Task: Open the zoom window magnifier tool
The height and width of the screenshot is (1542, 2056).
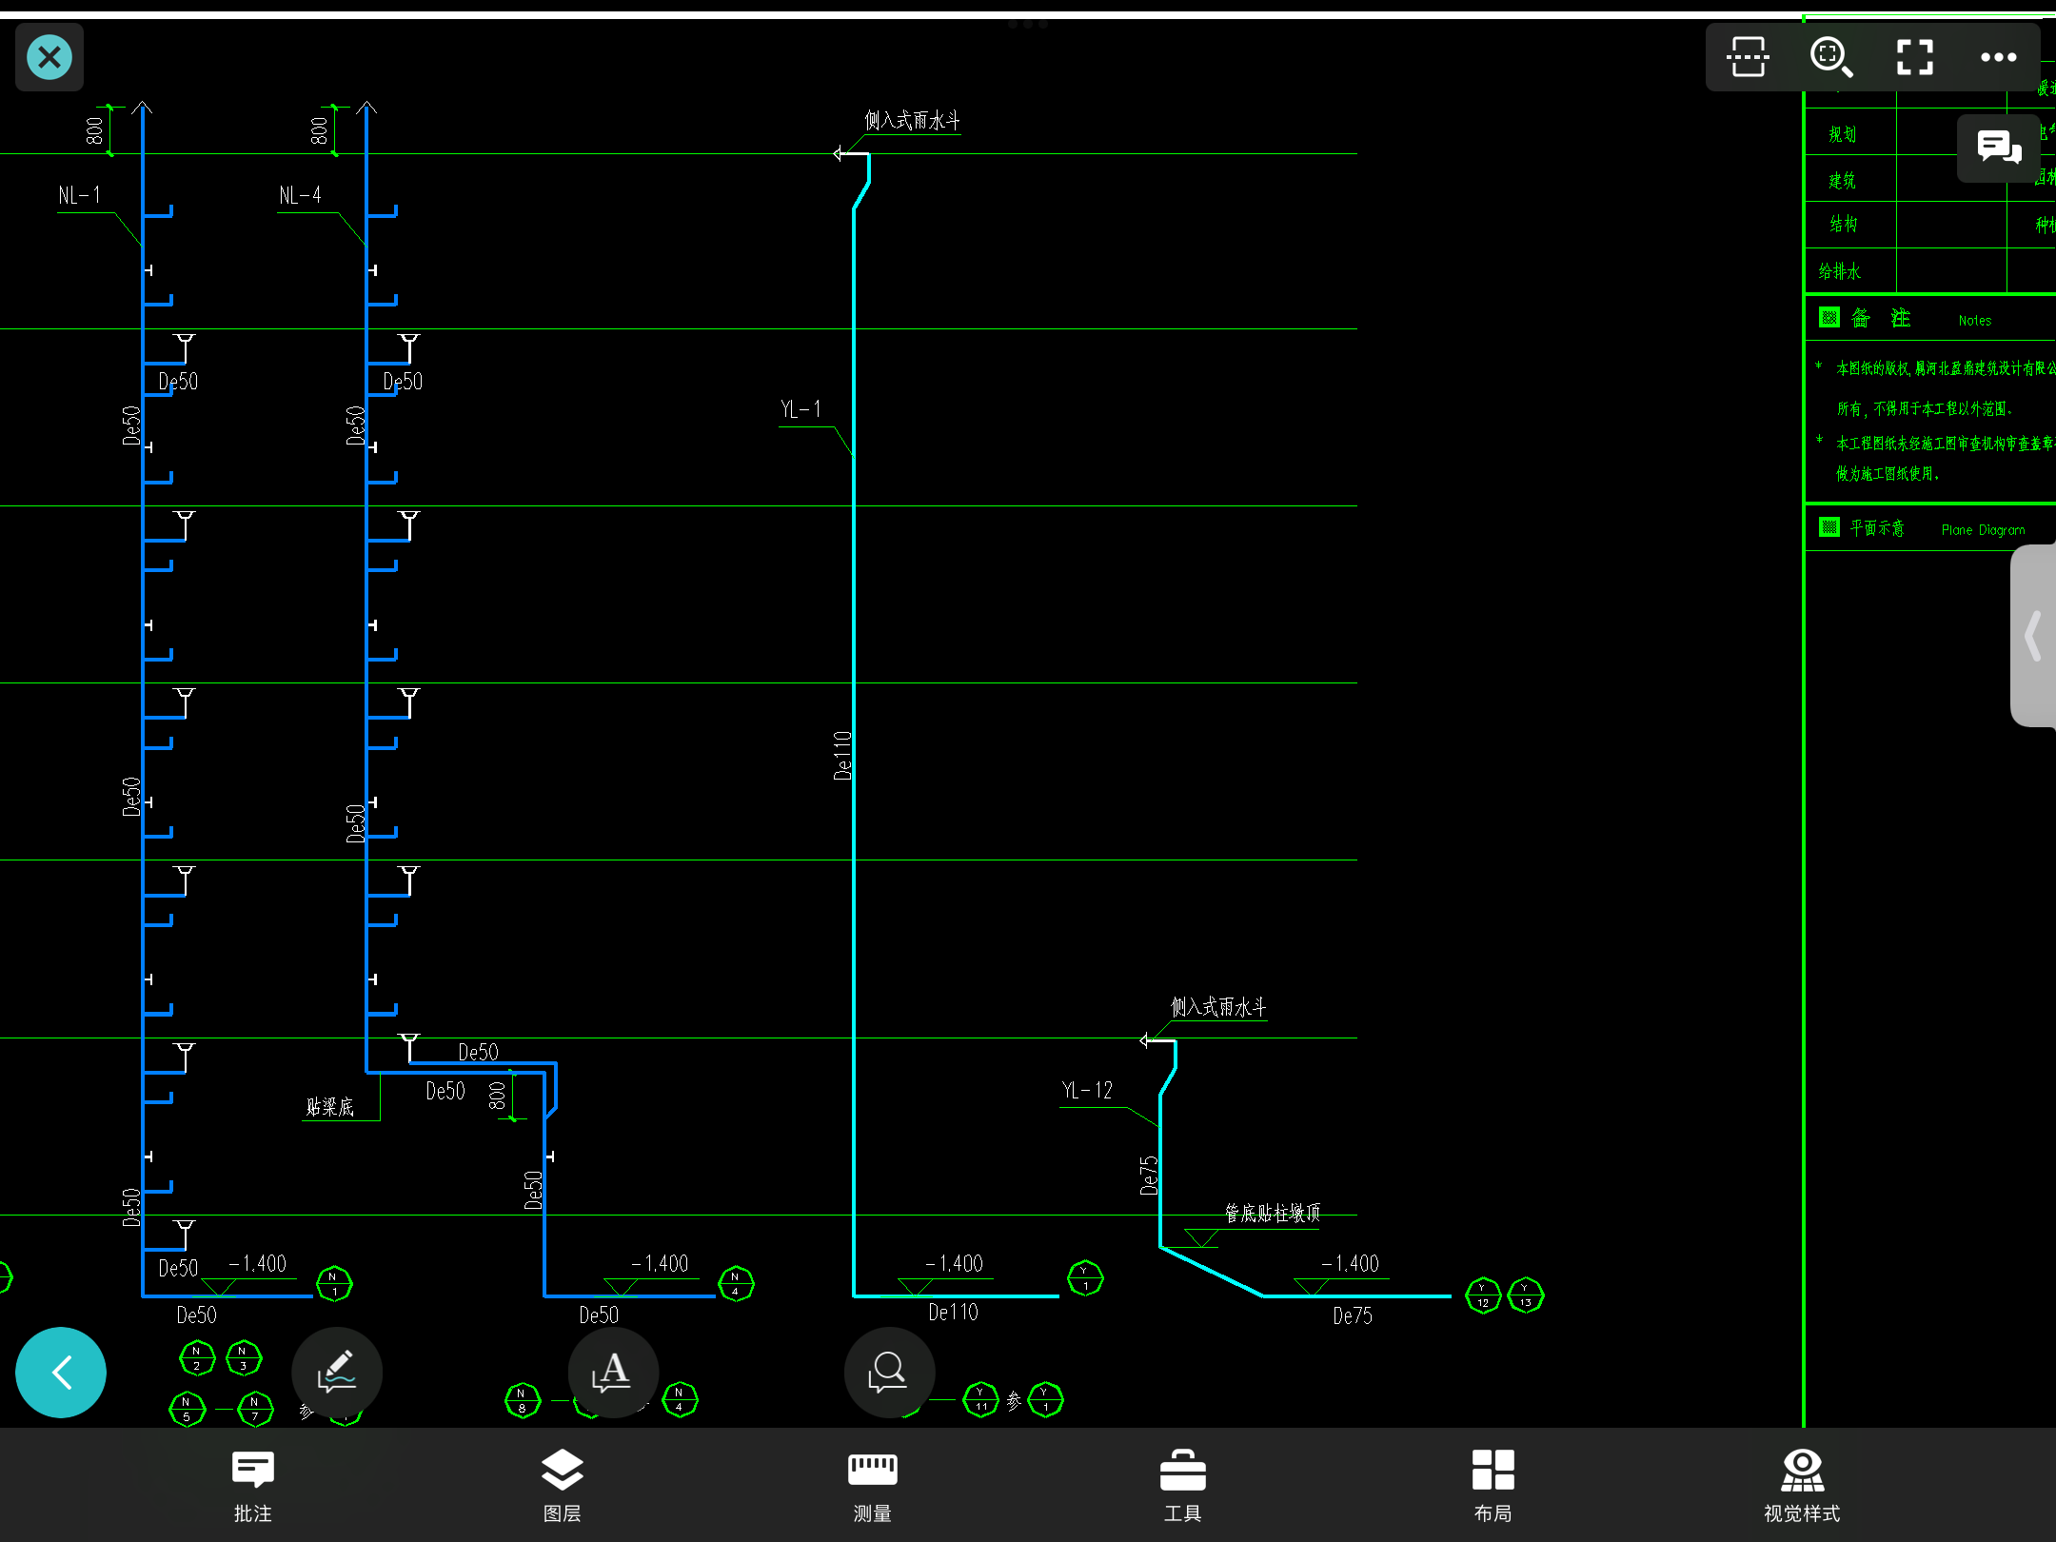Action: pyautogui.click(x=1830, y=57)
